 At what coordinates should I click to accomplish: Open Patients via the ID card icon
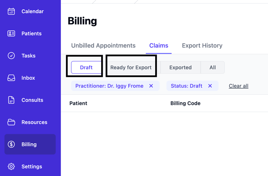[x=11, y=34]
